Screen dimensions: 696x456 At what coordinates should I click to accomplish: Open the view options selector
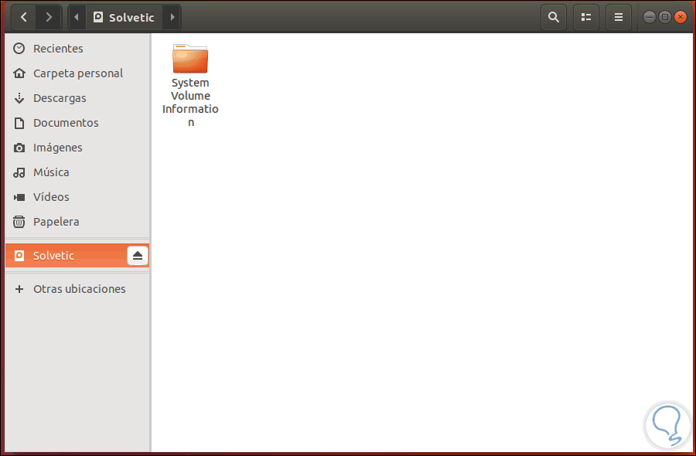586,16
